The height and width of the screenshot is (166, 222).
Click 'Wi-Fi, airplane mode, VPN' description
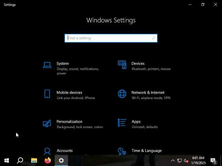[x=151, y=98]
